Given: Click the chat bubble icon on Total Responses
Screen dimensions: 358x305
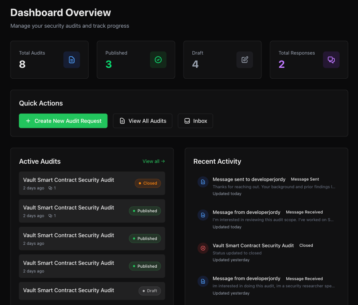Looking at the screenshot, I should 331,59.
